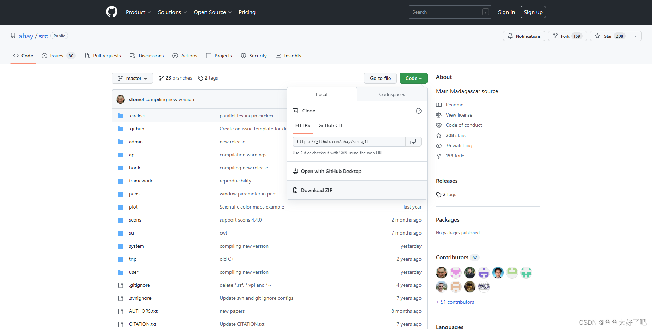Toggle the green Code dropdown button

[413, 78]
